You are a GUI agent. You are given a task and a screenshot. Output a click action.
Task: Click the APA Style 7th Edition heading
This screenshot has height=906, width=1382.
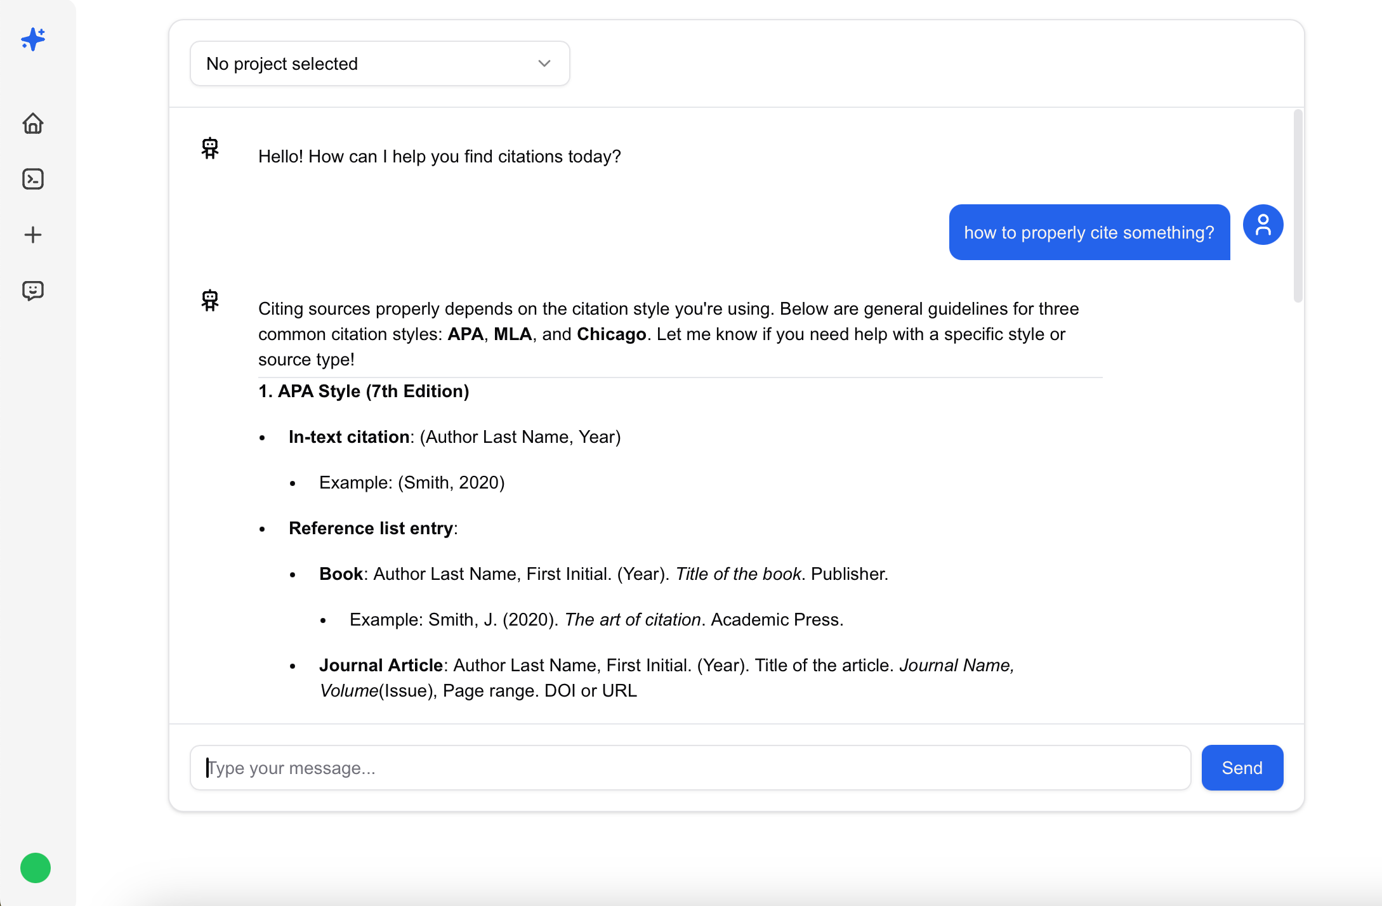pos(364,391)
